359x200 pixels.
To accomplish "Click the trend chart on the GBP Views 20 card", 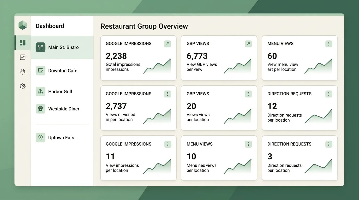I will click(x=238, y=117).
